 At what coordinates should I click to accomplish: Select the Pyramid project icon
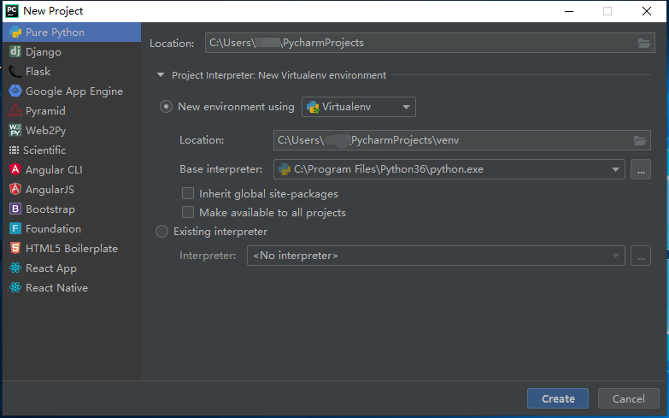(x=15, y=111)
